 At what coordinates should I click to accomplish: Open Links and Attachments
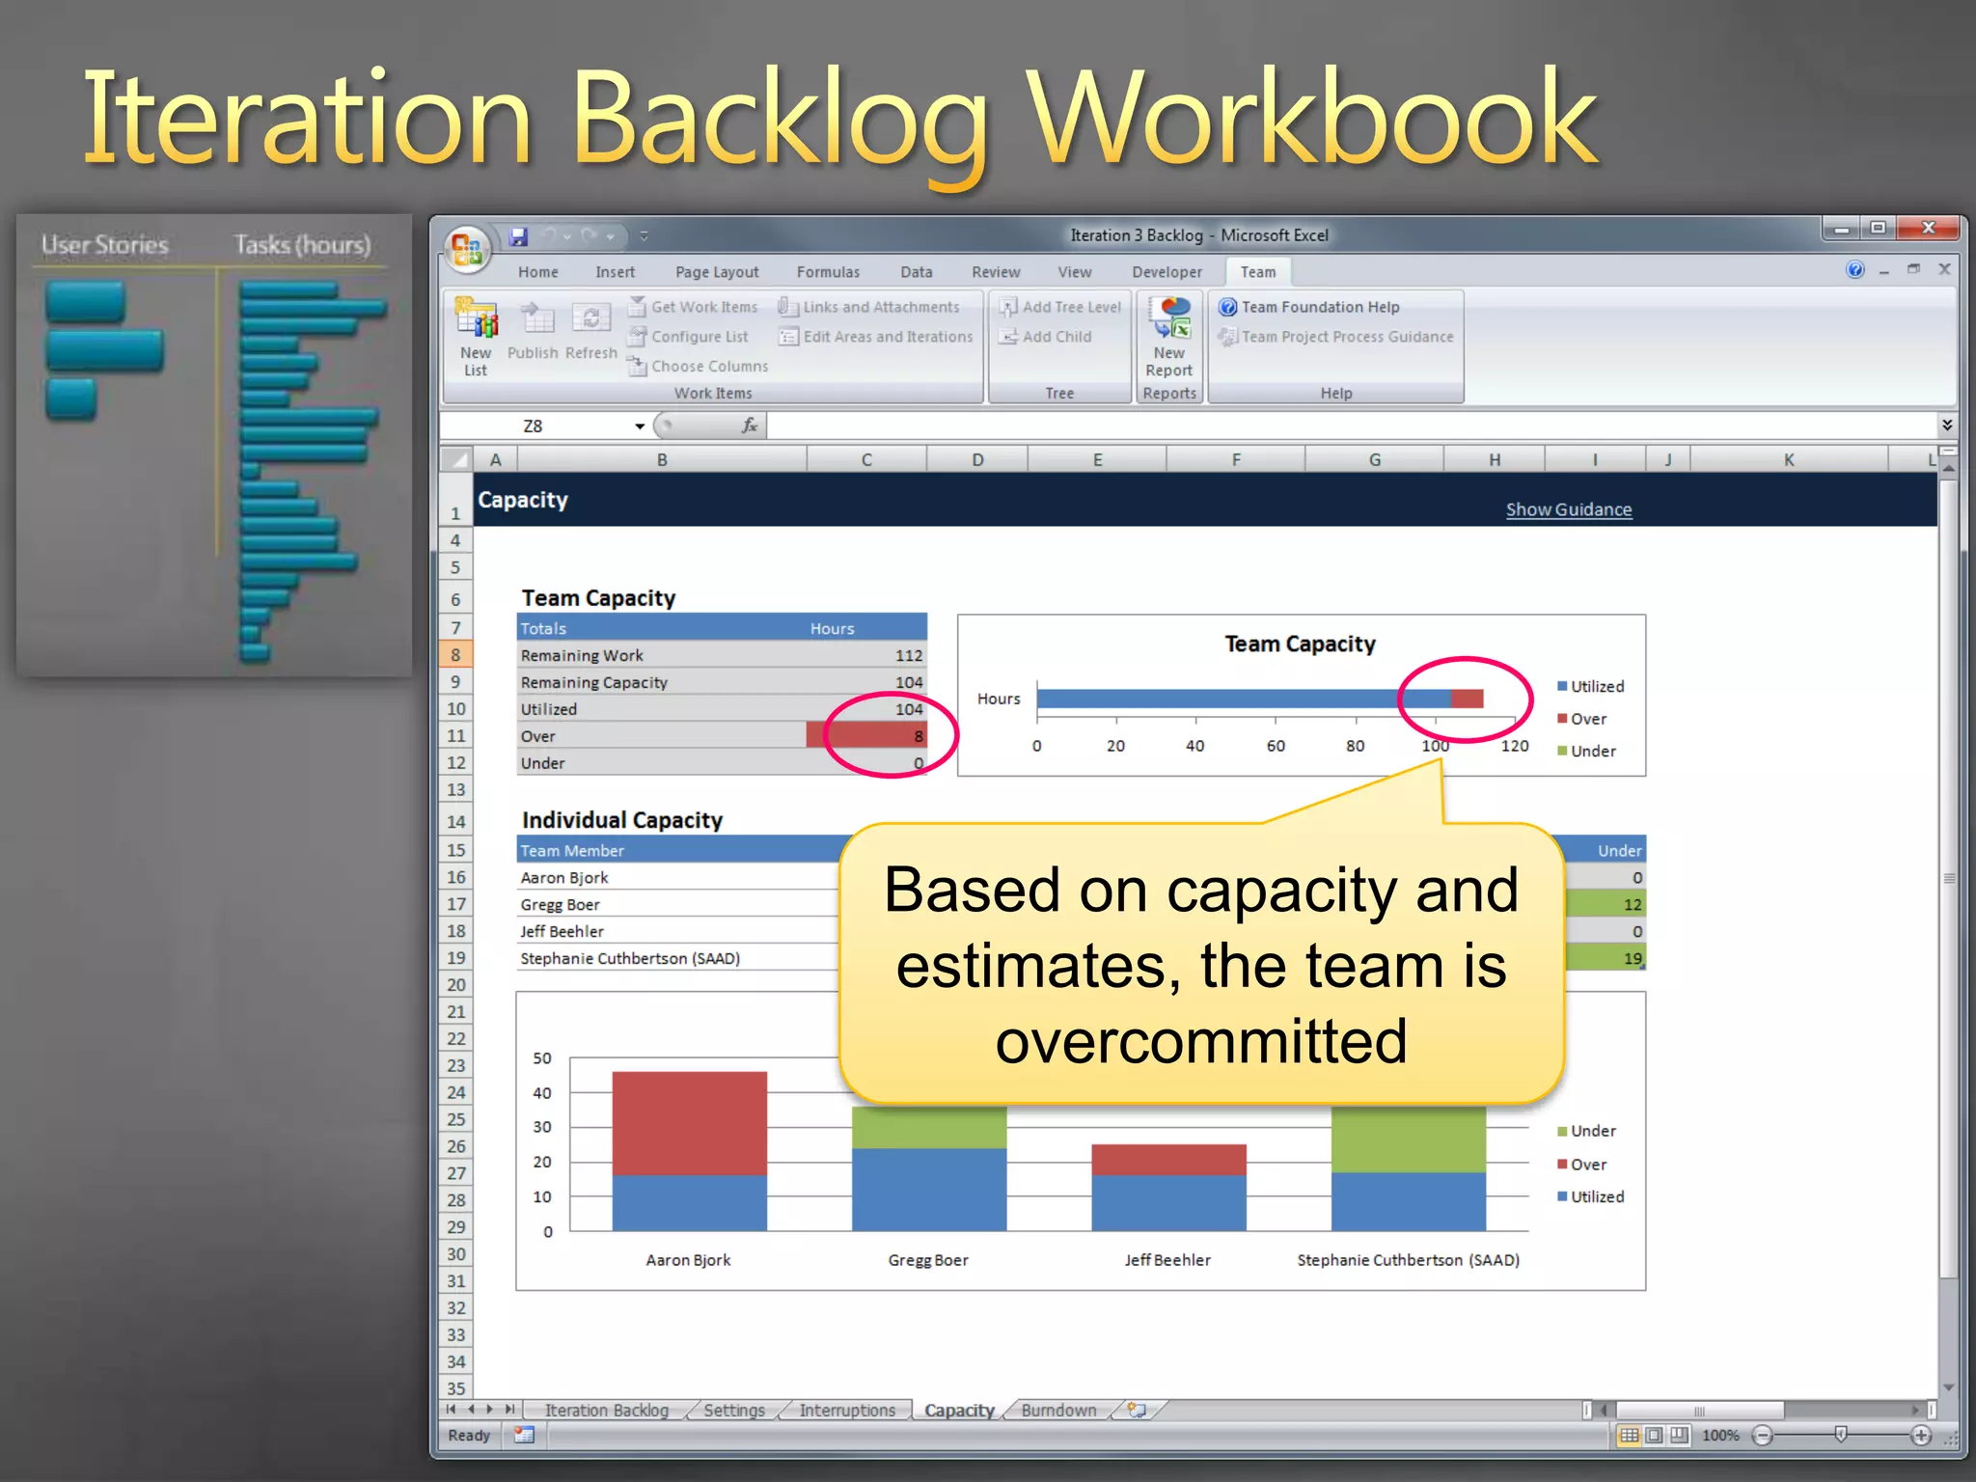point(869,307)
